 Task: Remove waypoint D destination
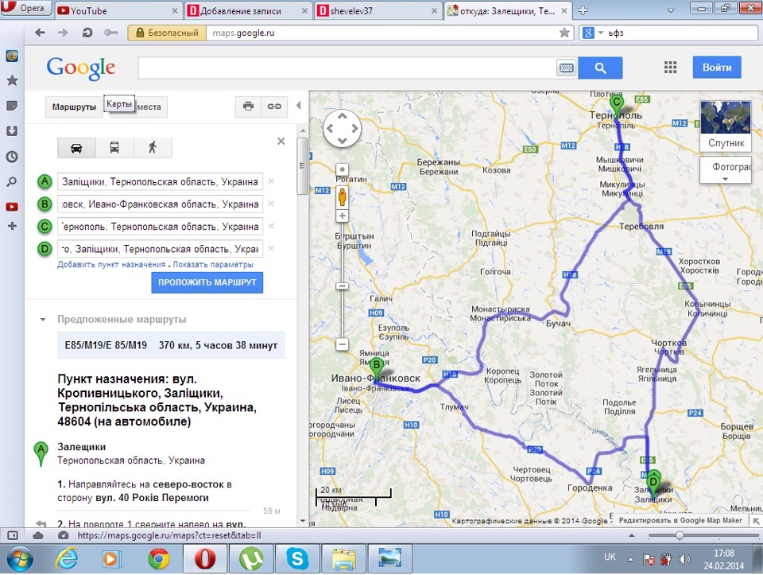(271, 248)
